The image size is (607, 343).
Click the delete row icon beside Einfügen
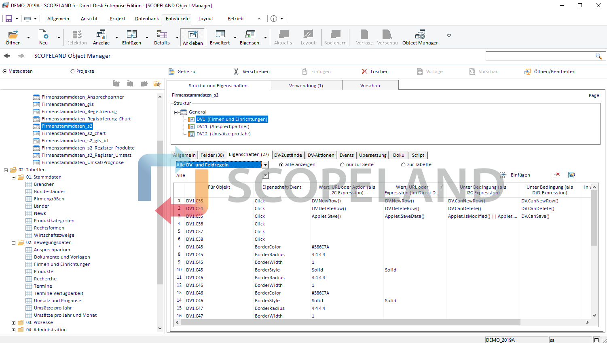tap(556, 175)
